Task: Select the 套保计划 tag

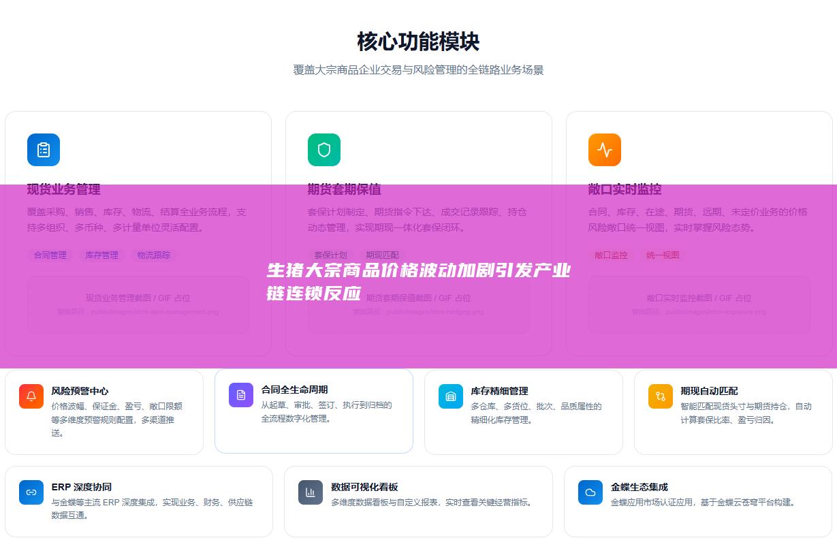Action: [x=331, y=255]
